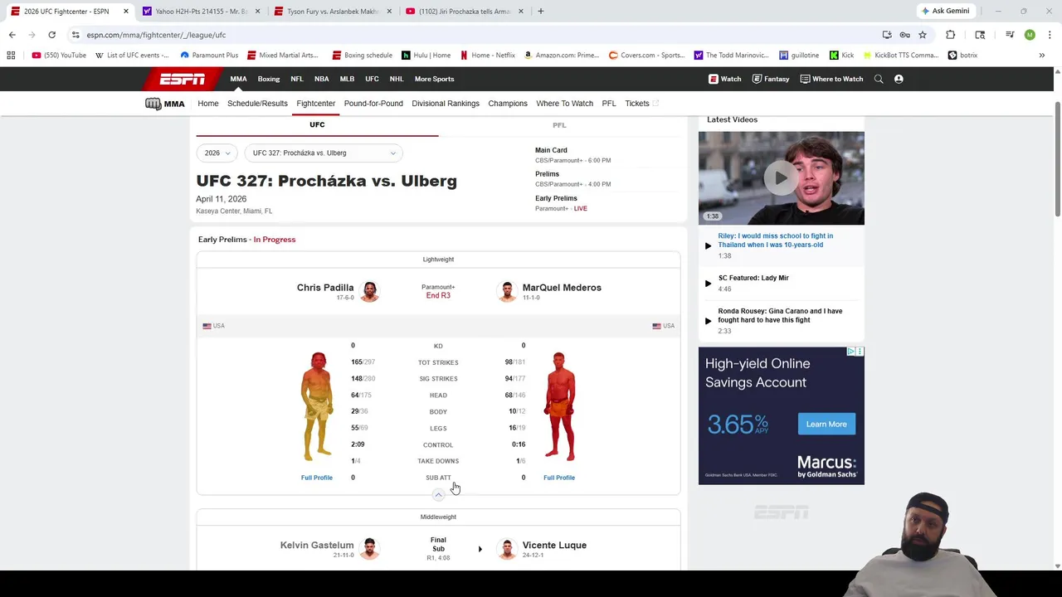Open the year 2026 dropdown

217,153
